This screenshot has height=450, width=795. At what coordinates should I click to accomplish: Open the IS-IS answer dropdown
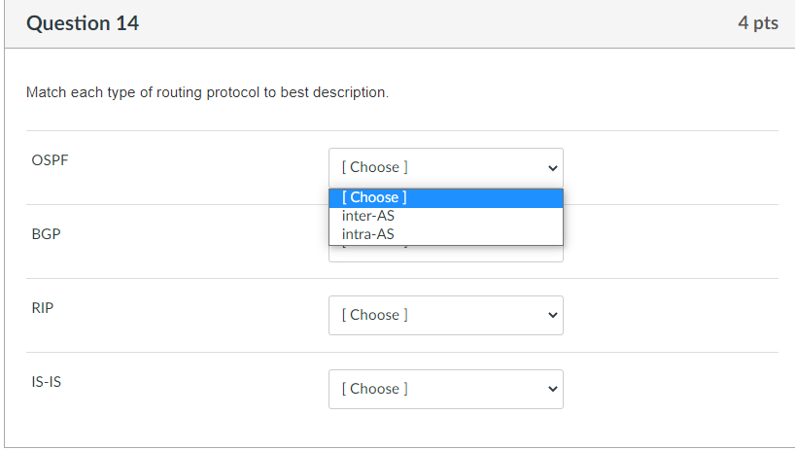(x=446, y=389)
